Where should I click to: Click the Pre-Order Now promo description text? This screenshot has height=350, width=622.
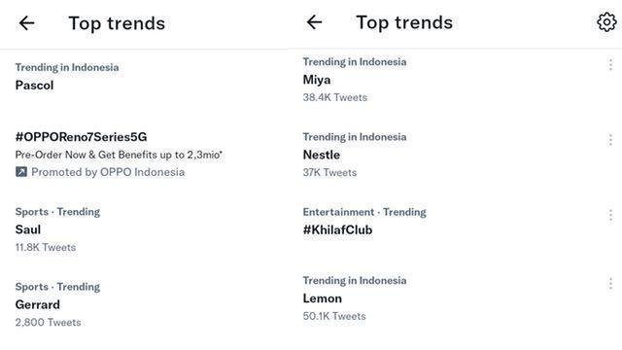coord(119,155)
